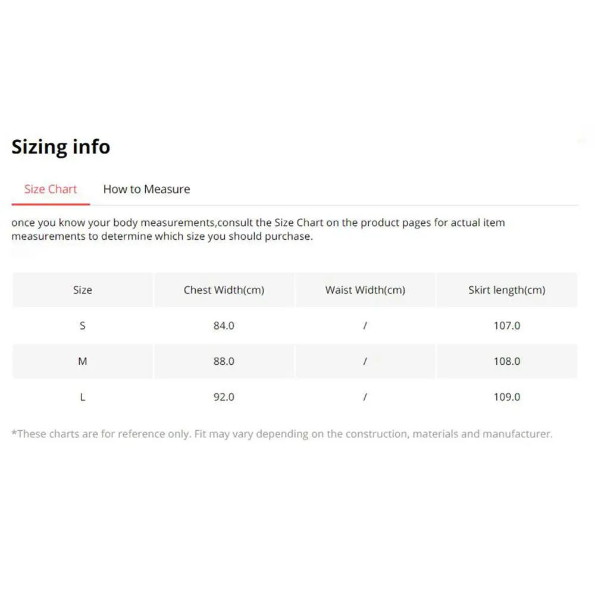Screen dimensions: 595x595
Task: Click the measurement instructions paragraph
Action: (x=258, y=229)
